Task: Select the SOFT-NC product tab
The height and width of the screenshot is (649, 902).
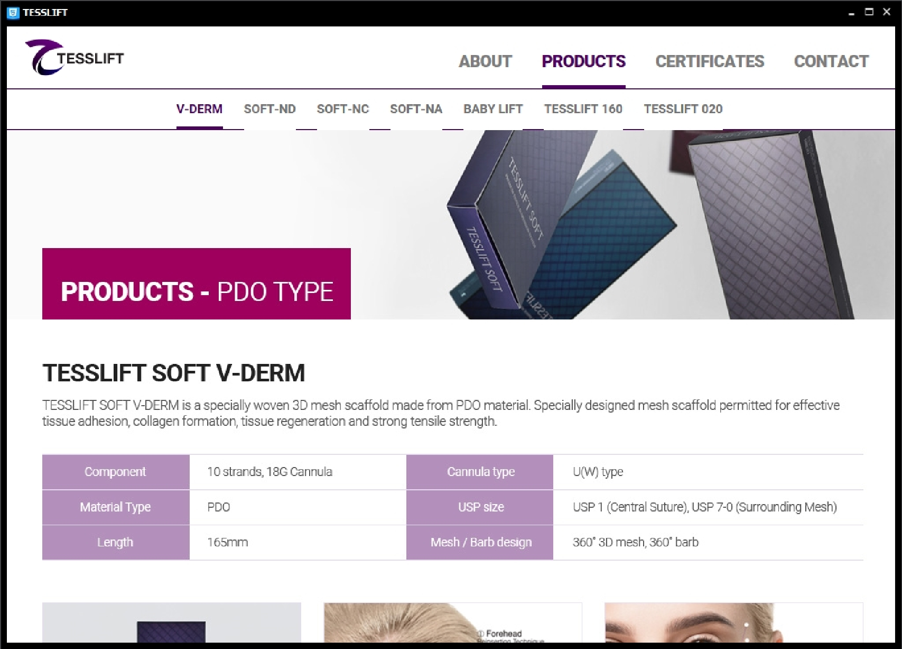Action: click(343, 109)
